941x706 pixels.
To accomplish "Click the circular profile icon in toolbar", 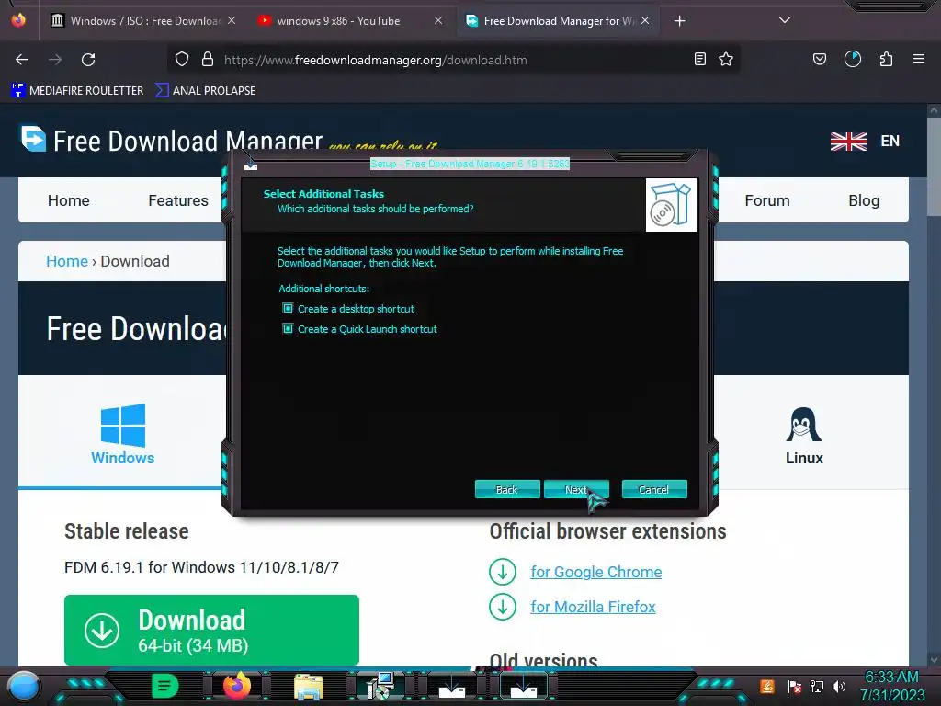I will coord(853,60).
